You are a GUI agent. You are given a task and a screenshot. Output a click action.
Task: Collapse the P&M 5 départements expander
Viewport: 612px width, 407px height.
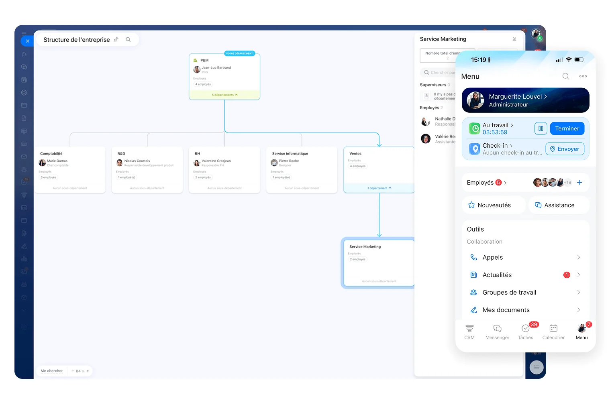coord(224,95)
